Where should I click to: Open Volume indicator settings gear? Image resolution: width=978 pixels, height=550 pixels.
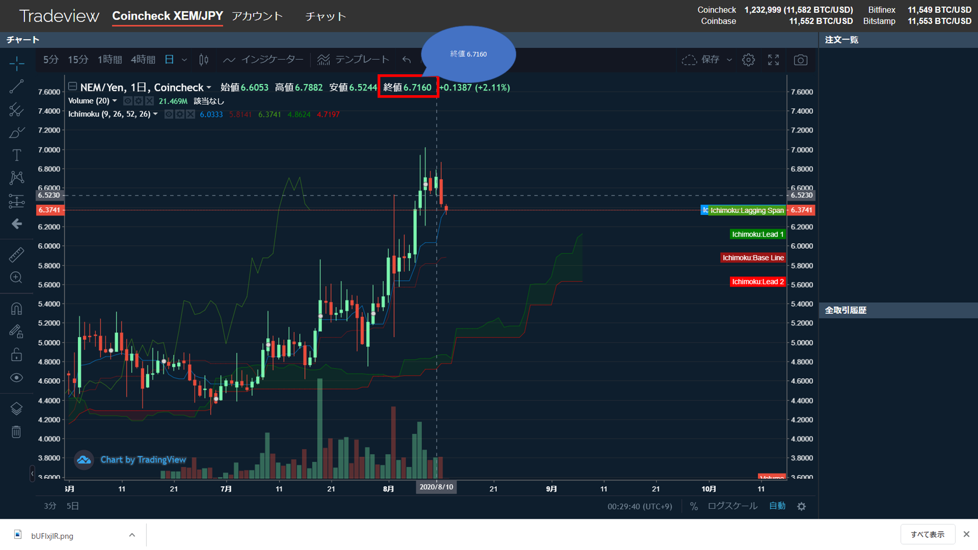[x=139, y=101]
